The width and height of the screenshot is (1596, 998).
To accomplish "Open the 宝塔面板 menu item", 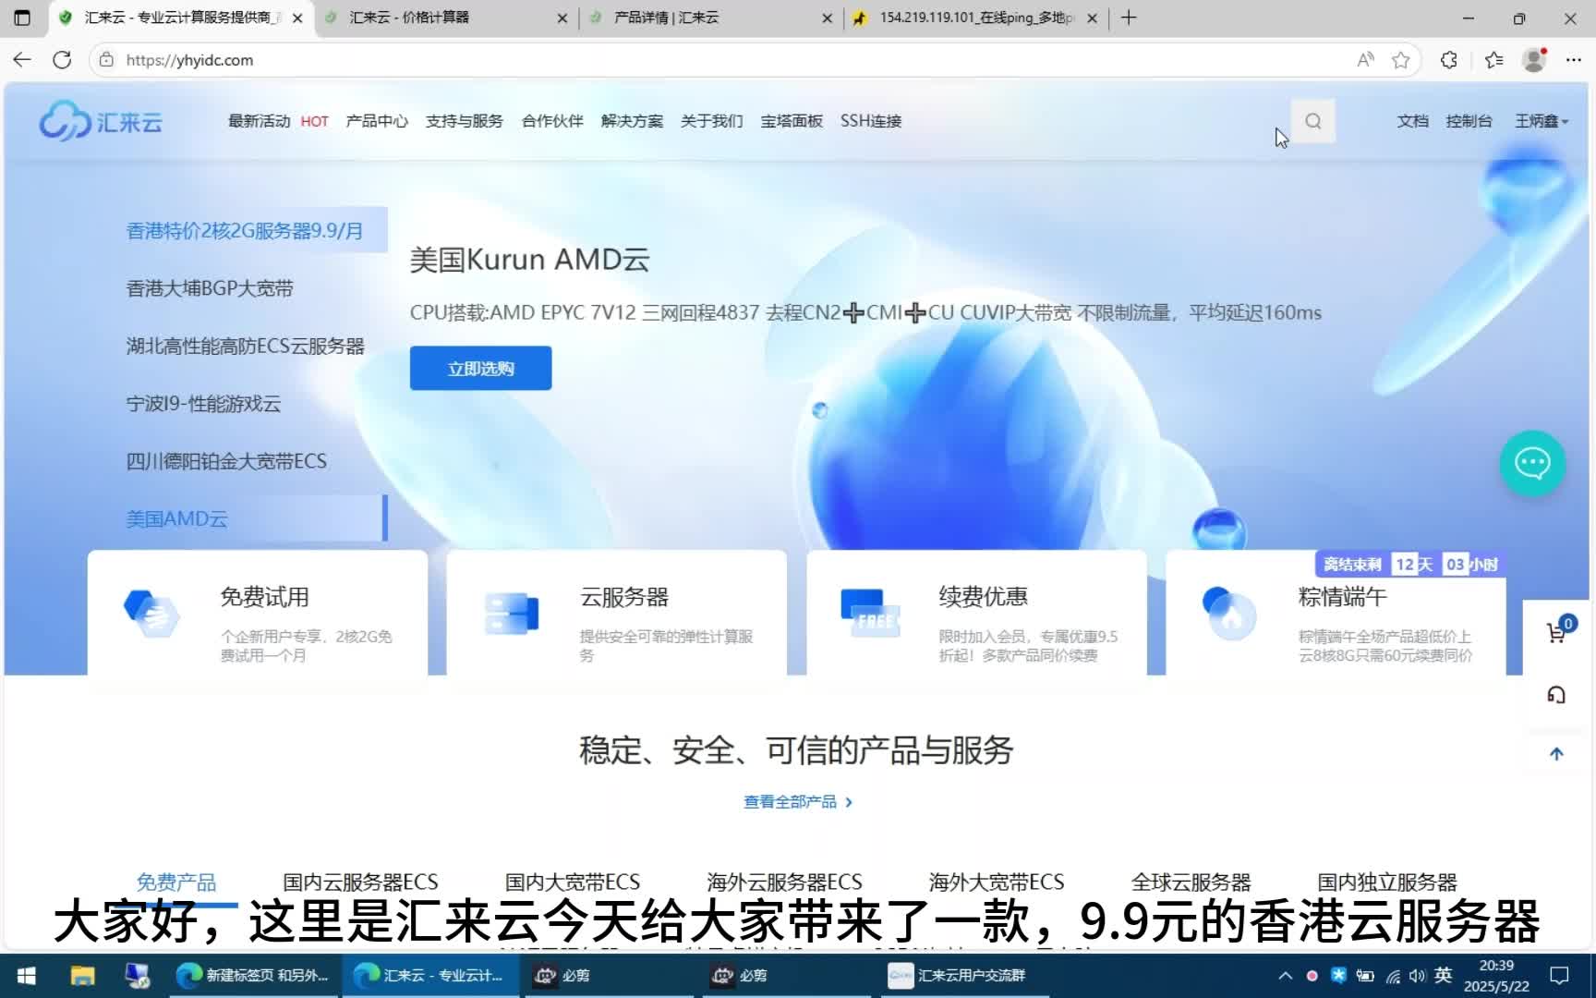I will pyautogui.click(x=792, y=121).
